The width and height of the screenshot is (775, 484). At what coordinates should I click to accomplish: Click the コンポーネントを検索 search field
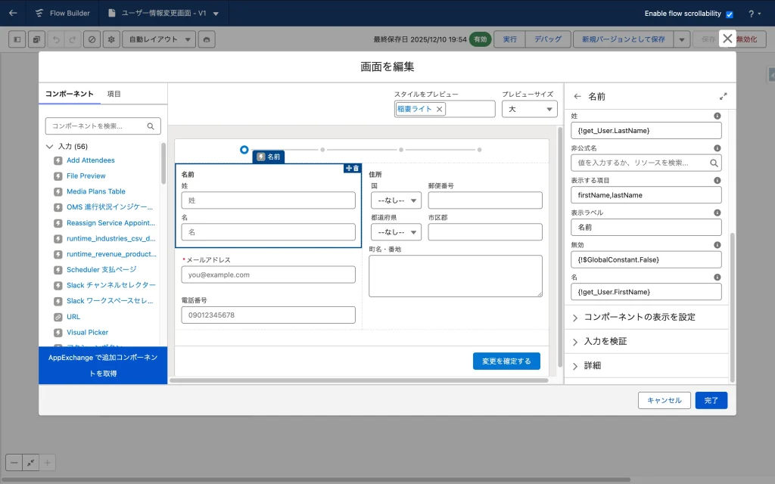coord(98,126)
